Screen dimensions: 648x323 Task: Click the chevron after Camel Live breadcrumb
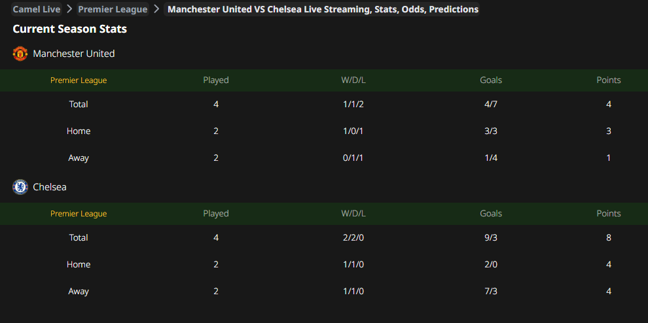click(69, 9)
